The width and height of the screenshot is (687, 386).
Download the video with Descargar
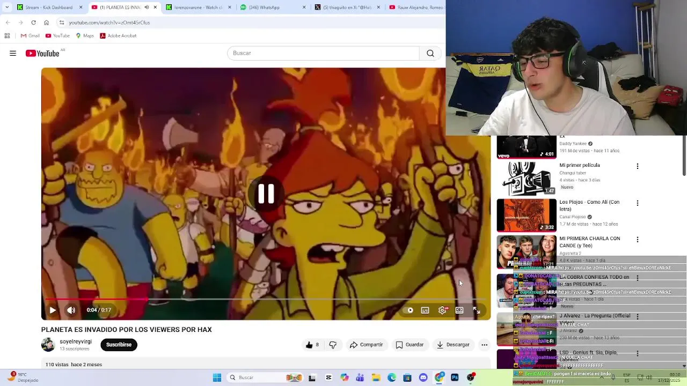pyautogui.click(x=454, y=345)
